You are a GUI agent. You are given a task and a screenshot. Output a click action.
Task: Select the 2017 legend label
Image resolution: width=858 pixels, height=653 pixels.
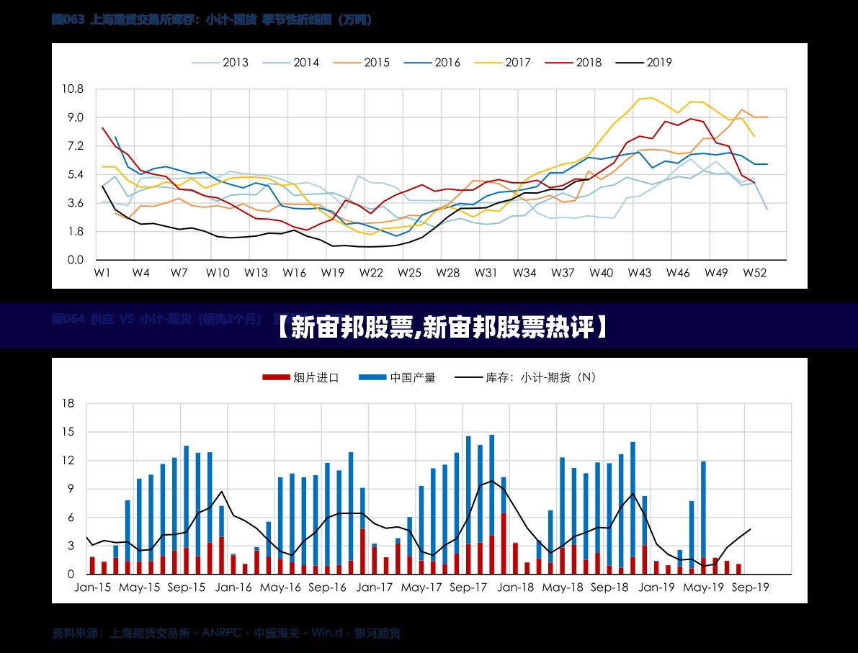pyautogui.click(x=518, y=63)
